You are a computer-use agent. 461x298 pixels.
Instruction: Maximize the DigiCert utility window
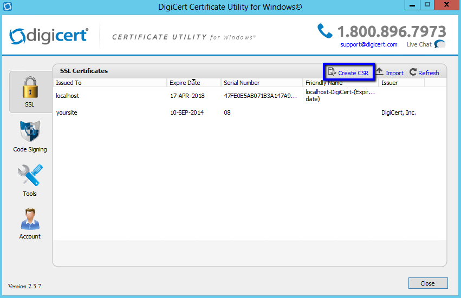(x=427, y=5)
